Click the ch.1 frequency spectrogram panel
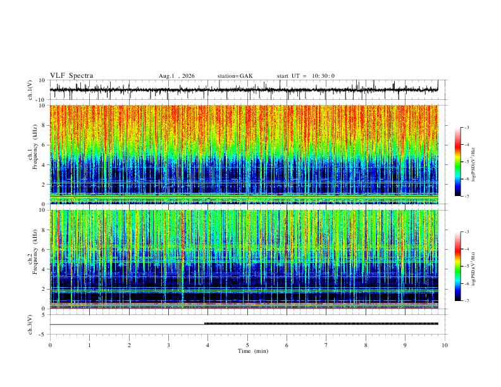 point(244,154)
